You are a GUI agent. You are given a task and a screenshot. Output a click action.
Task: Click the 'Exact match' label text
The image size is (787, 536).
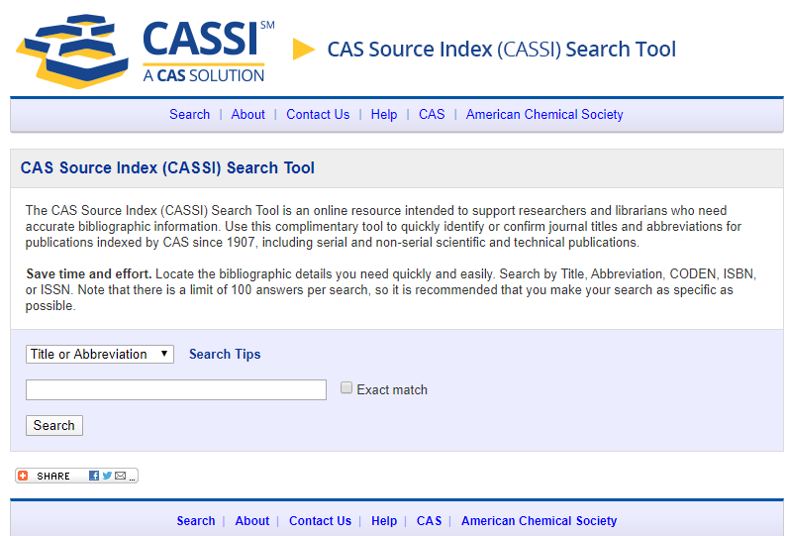[x=392, y=389]
